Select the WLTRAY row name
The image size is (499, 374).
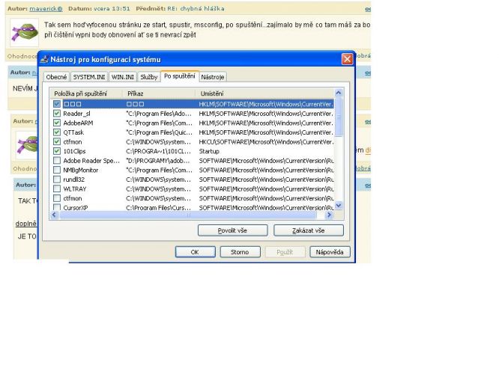click(75, 188)
